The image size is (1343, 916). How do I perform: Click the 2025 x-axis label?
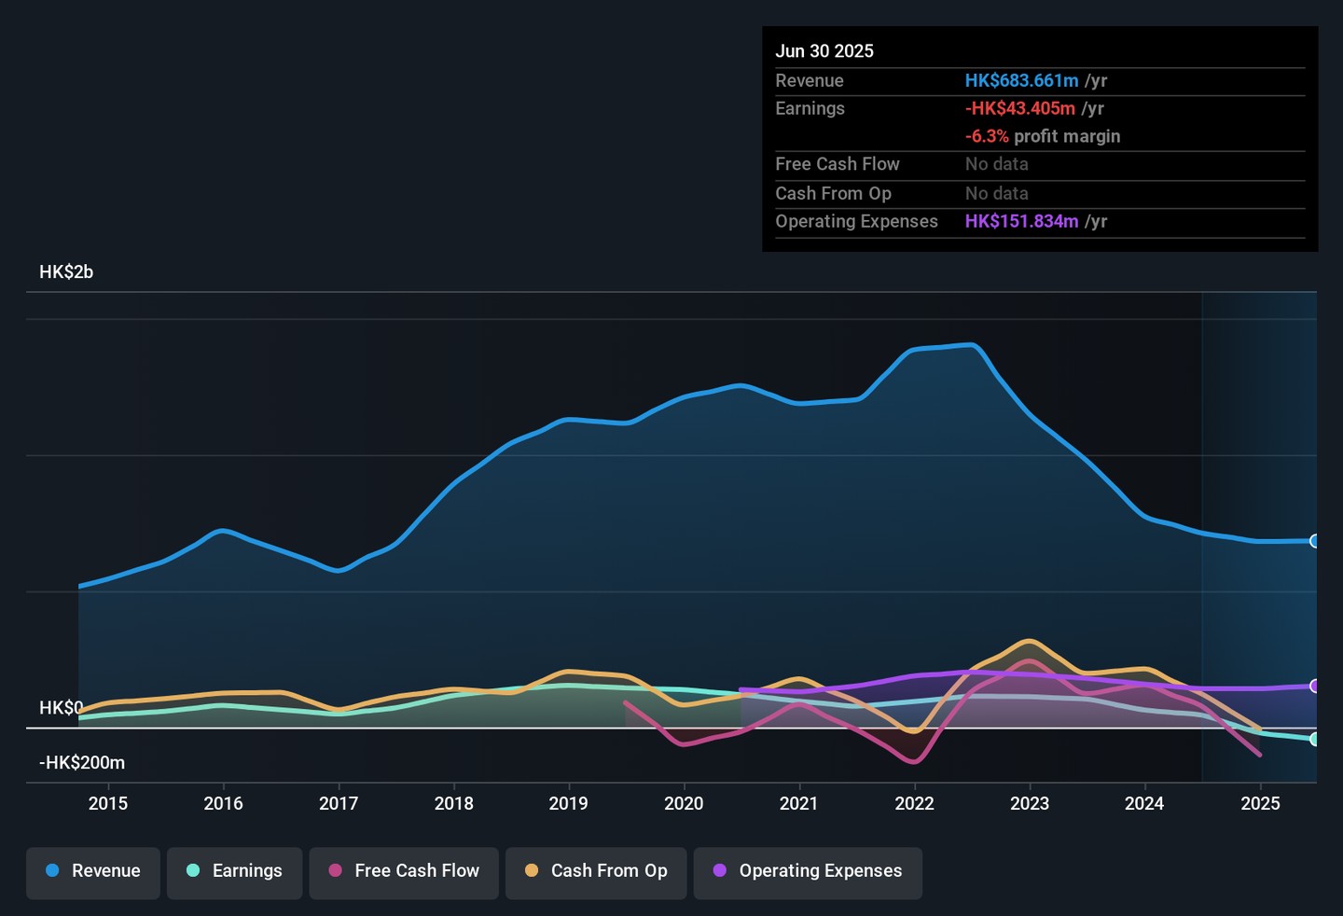tap(1260, 804)
